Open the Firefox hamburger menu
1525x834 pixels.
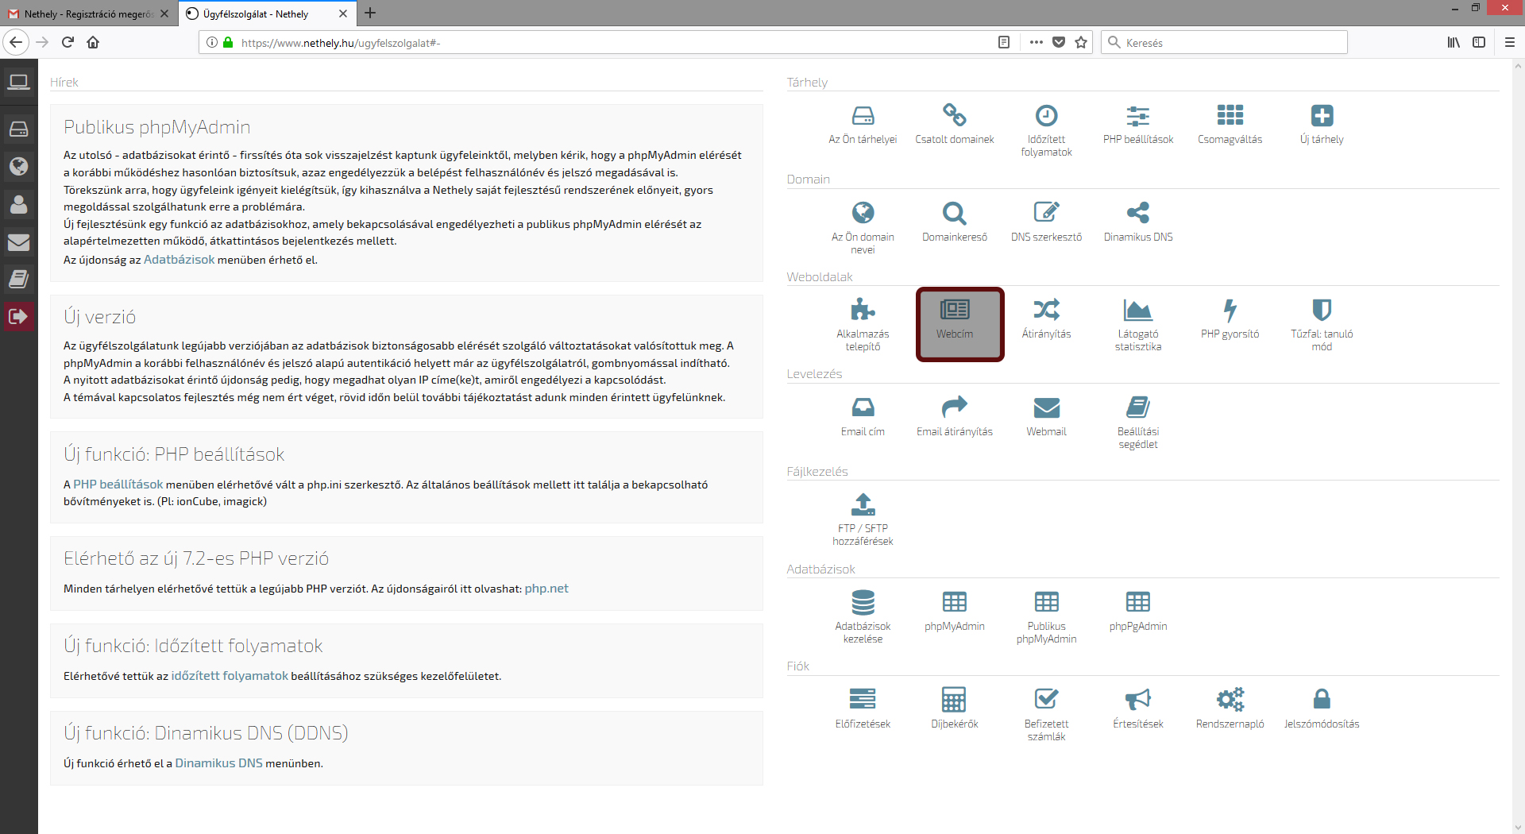(x=1510, y=42)
